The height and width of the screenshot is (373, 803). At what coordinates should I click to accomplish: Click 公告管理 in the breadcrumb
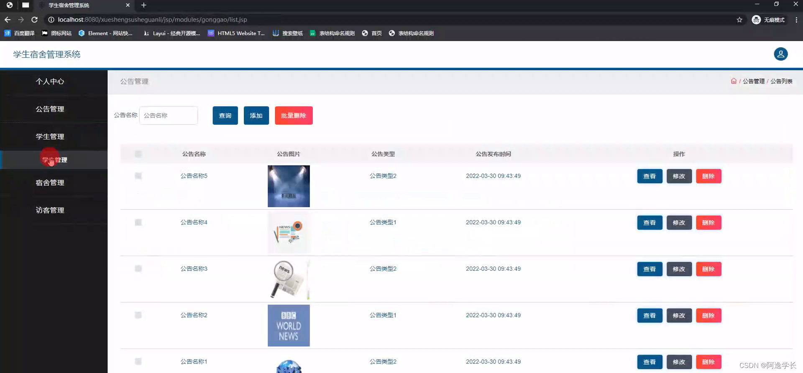click(754, 81)
